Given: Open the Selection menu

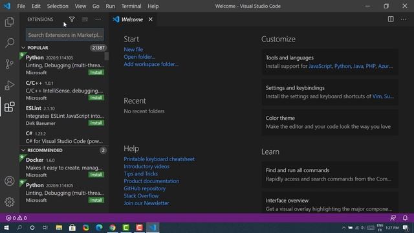Looking at the screenshot, I should (x=58, y=6).
